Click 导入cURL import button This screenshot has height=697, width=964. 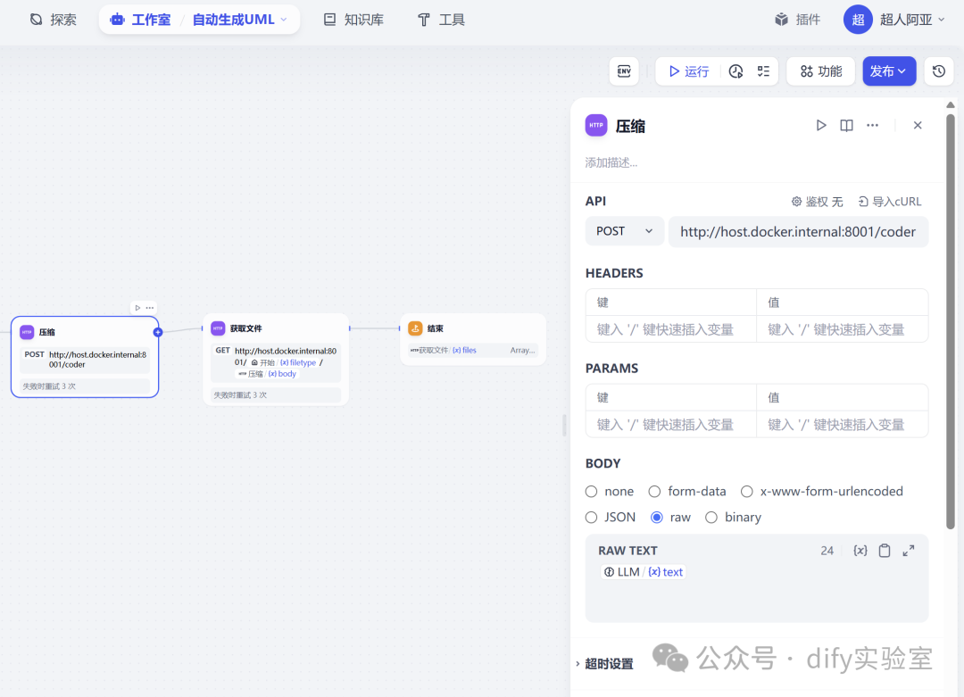click(x=890, y=202)
